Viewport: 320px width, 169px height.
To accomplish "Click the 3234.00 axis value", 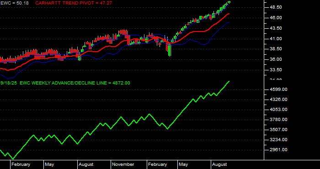I will click(278, 140).
